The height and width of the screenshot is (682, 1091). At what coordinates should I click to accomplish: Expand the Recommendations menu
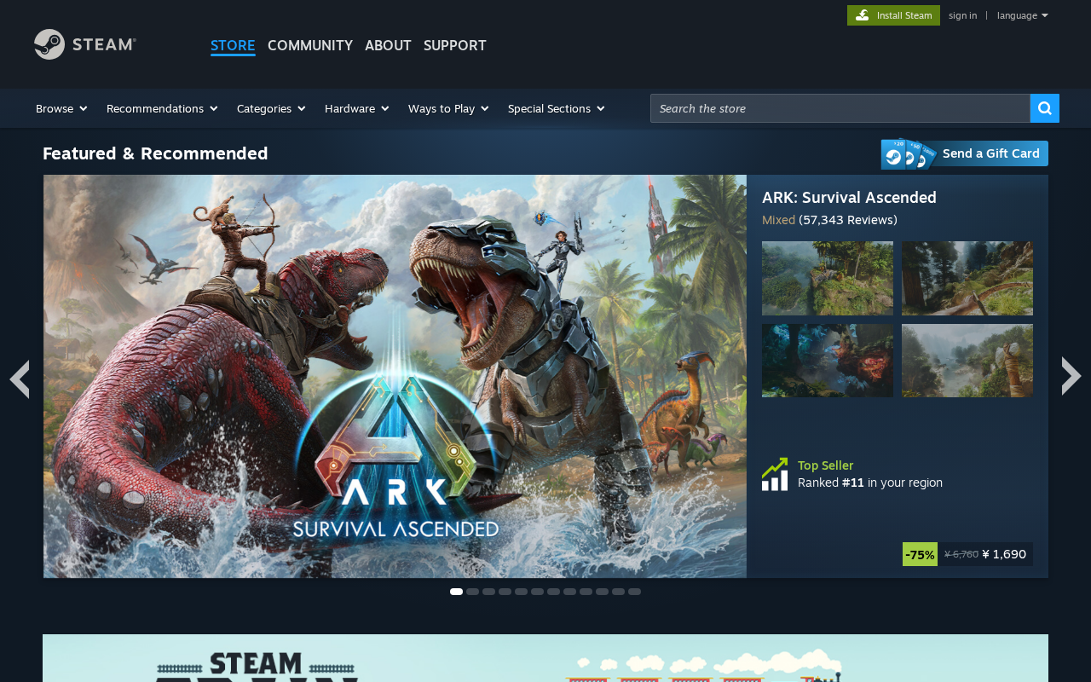162,108
